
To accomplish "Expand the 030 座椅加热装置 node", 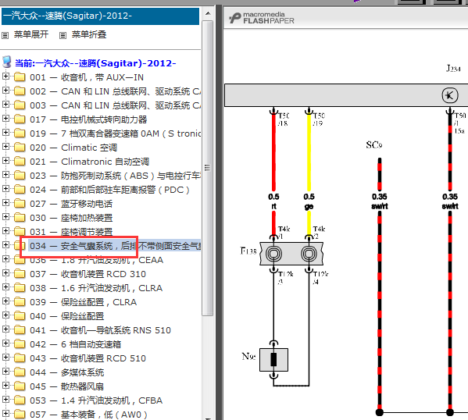I will click(5, 216).
